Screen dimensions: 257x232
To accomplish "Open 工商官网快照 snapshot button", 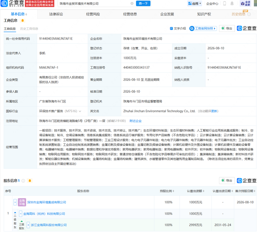I will (x=203, y=28).
